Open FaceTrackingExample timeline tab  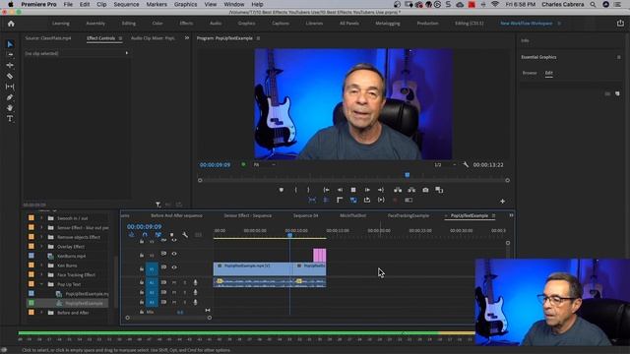coord(409,216)
